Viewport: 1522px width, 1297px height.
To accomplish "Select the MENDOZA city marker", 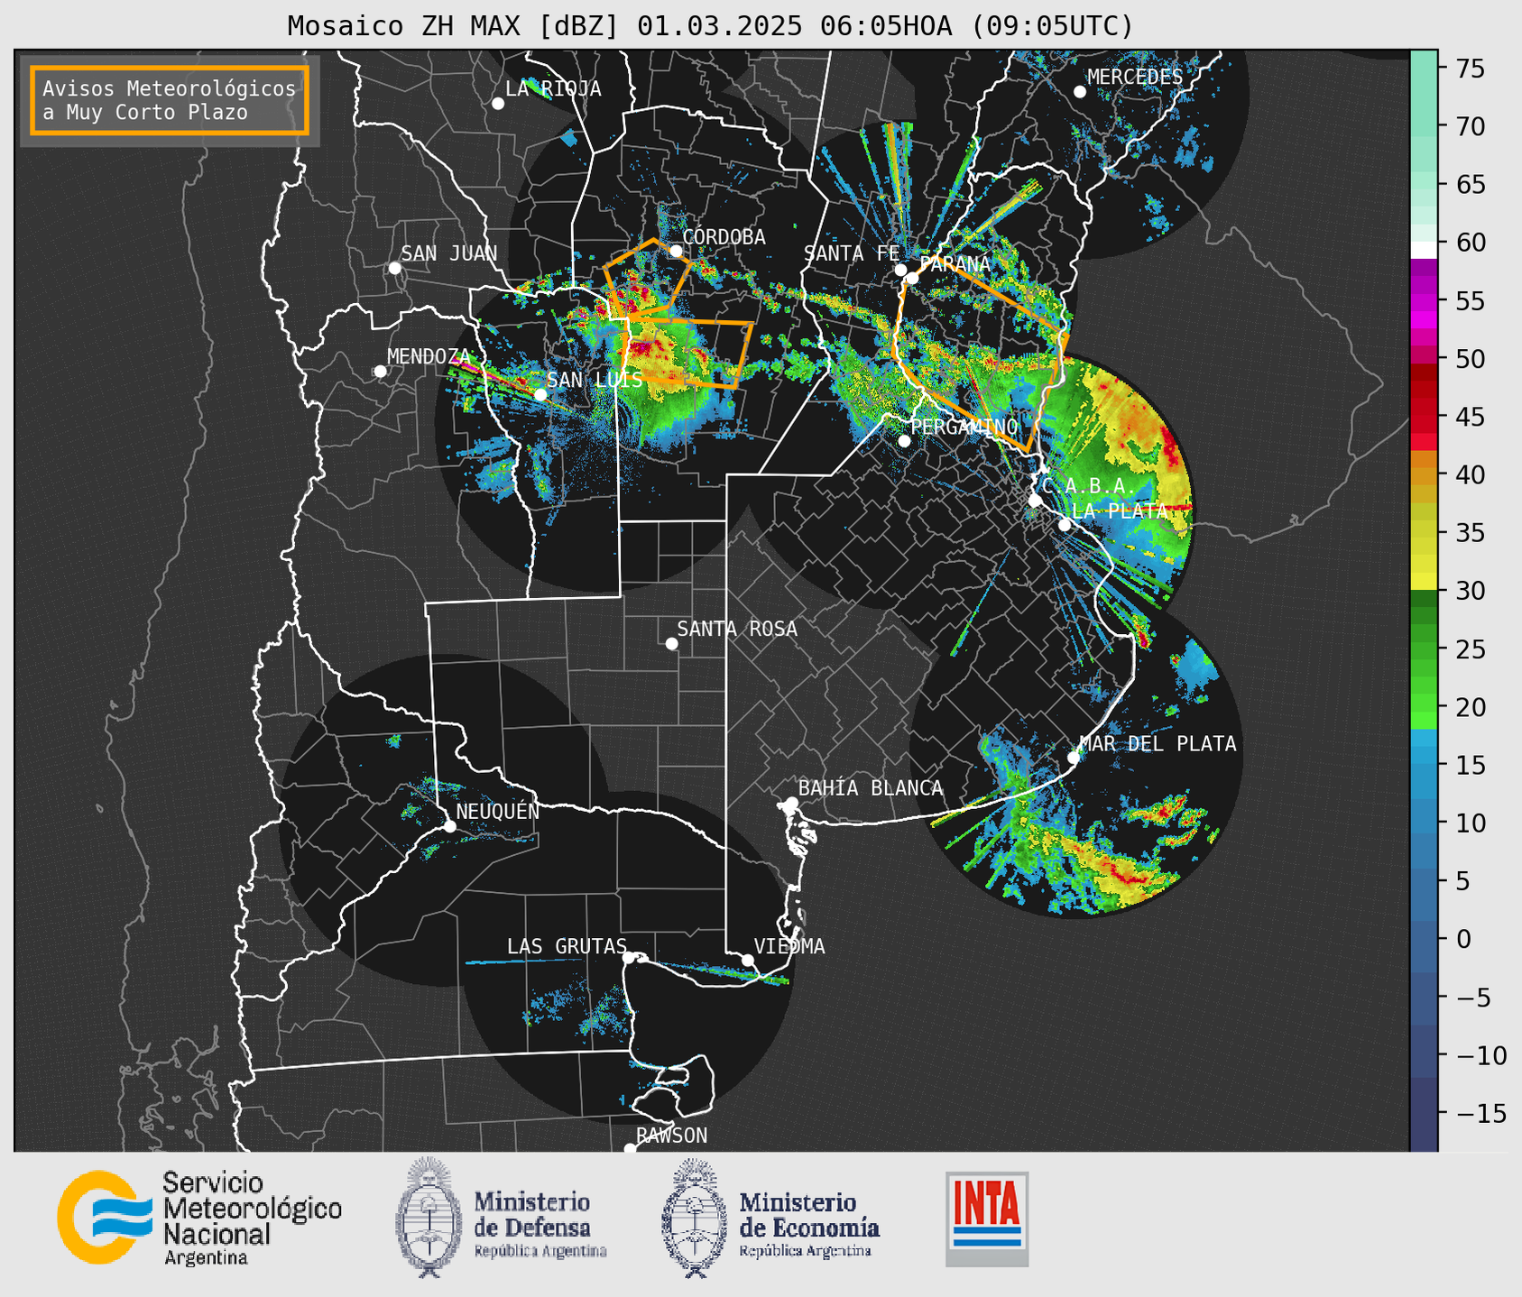I will point(381,372).
